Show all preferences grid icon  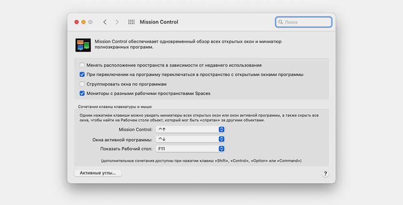pyautogui.click(x=131, y=22)
